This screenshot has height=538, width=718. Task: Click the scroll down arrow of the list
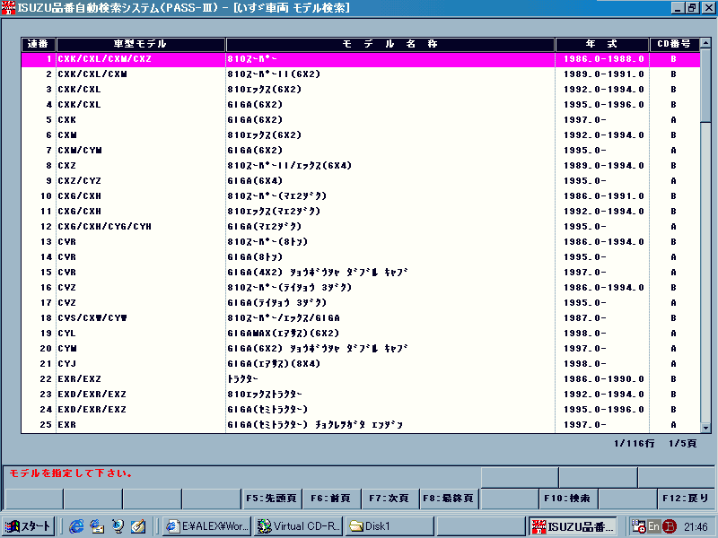(705, 429)
